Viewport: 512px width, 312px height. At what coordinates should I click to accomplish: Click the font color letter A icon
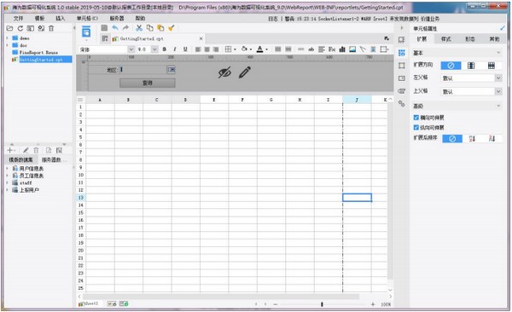260,49
